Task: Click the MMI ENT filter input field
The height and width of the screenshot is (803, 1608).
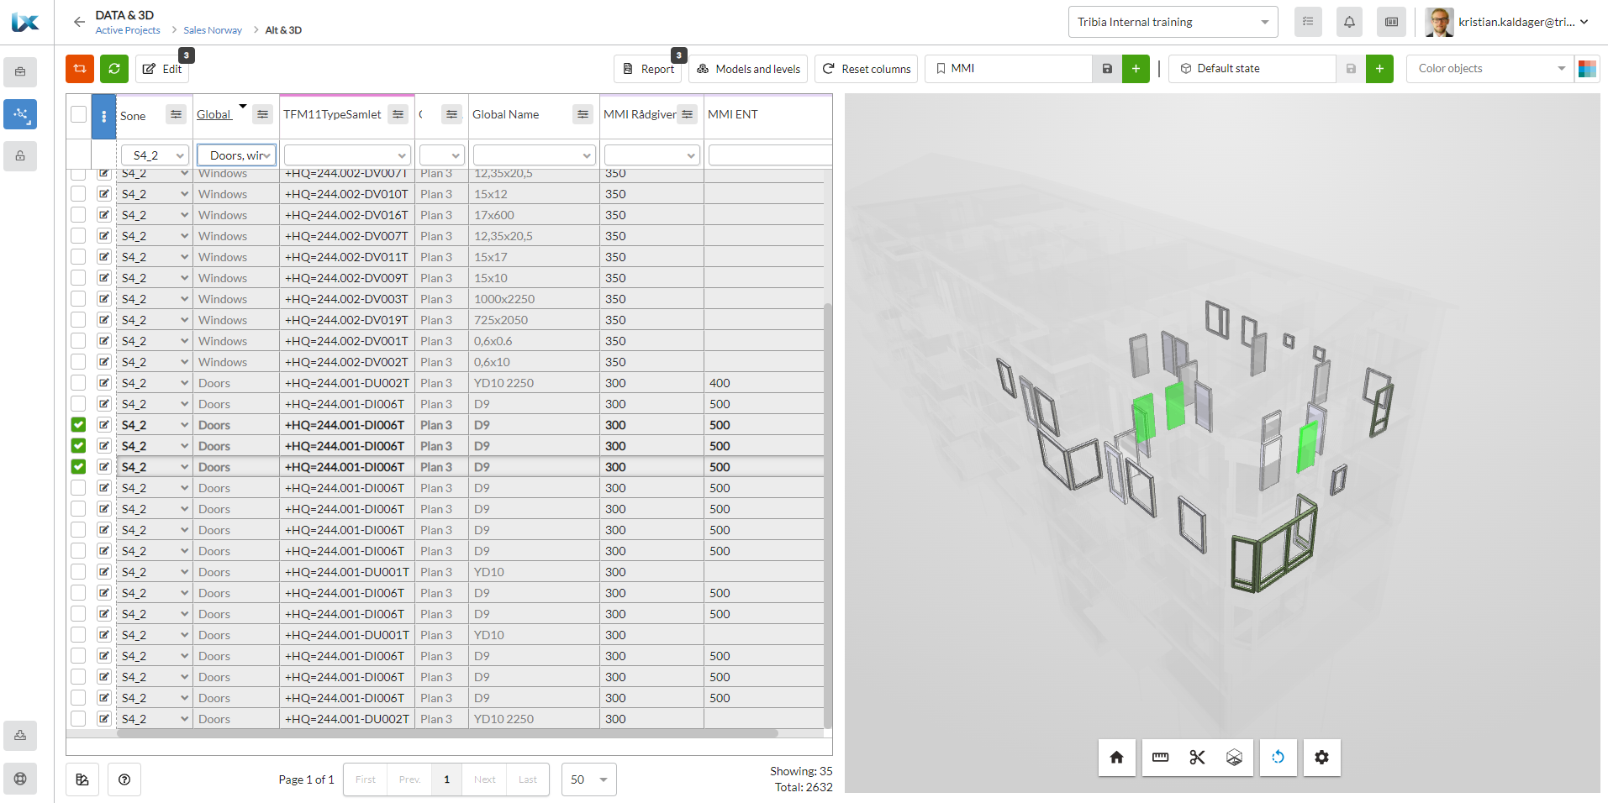Action: click(769, 155)
